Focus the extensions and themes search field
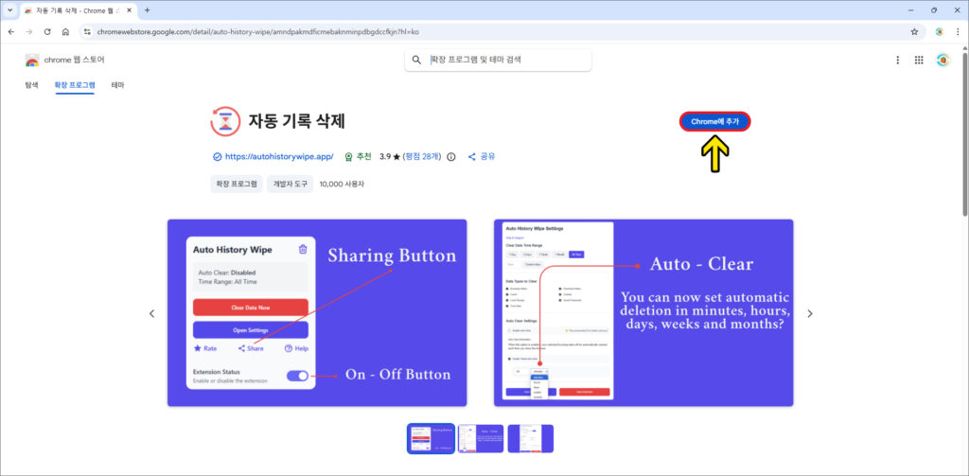Screen dimensions: 969x476 pos(506,60)
